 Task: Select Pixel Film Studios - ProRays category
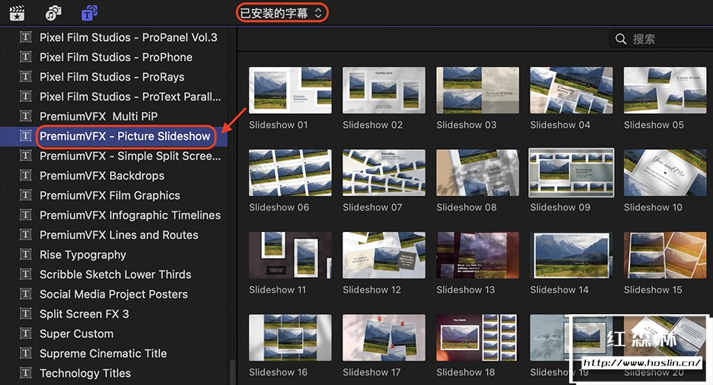[x=113, y=77]
